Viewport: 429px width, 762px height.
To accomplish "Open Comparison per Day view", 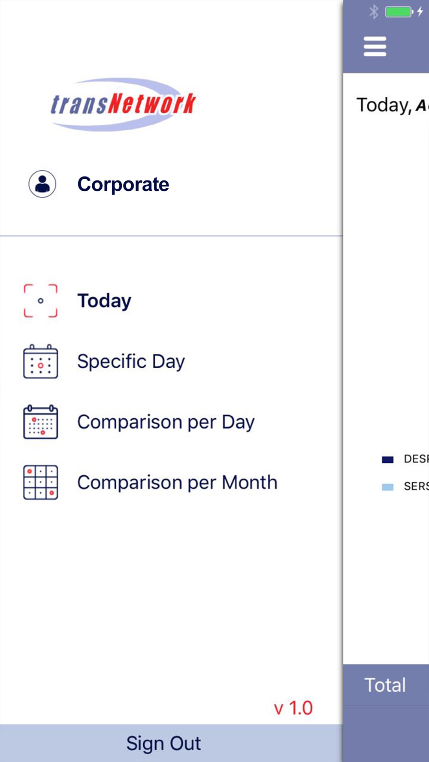I will (166, 422).
